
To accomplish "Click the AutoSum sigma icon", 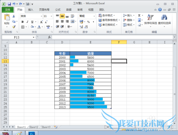I will pos(140,15).
